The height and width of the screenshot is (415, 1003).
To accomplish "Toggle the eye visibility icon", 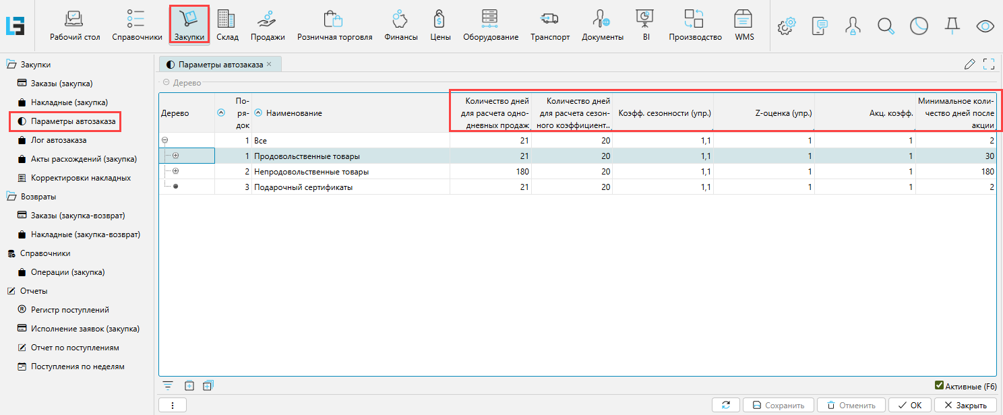I will (985, 26).
